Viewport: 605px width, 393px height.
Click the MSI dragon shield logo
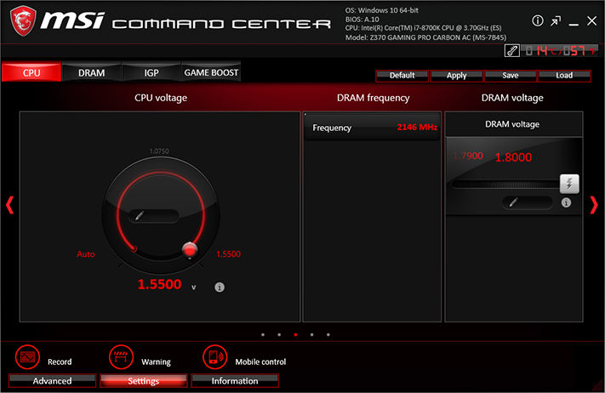tap(23, 20)
